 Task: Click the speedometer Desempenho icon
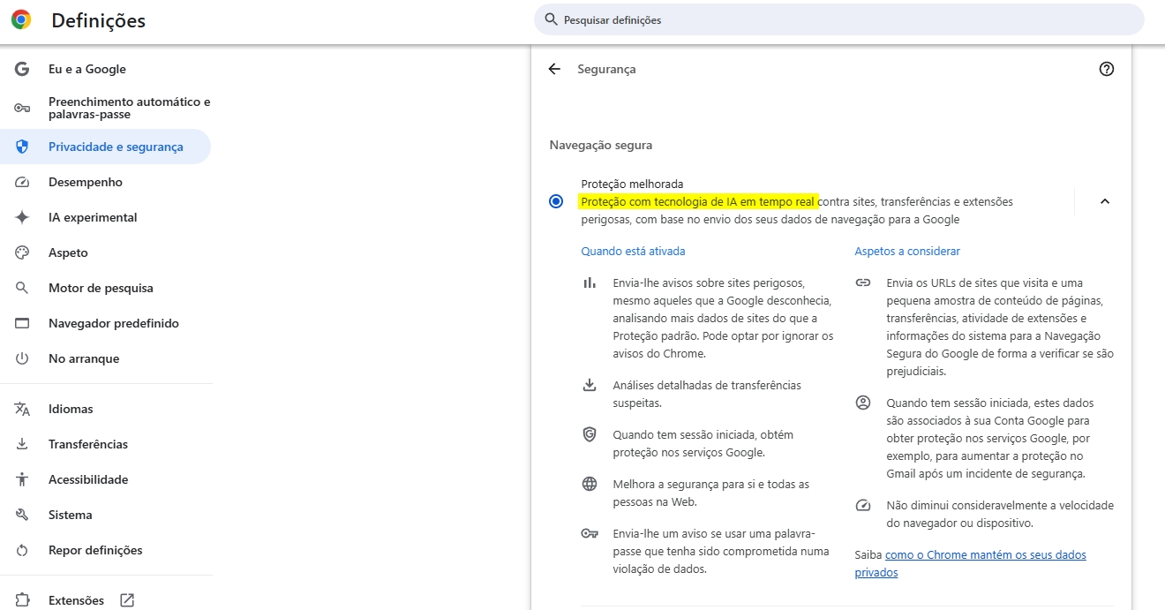click(22, 182)
